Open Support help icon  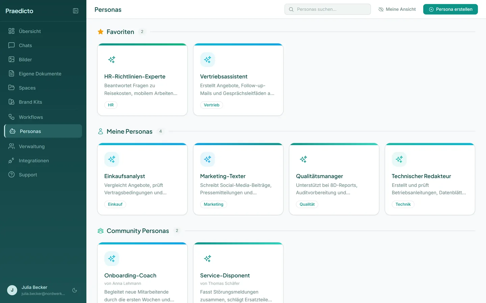(x=11, y=174)
